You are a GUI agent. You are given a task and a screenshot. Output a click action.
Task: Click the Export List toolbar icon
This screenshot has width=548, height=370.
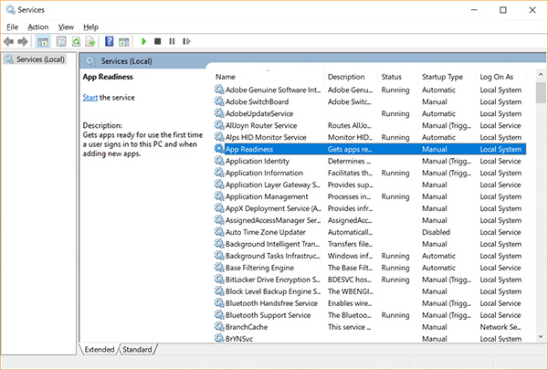coord(89,41)
